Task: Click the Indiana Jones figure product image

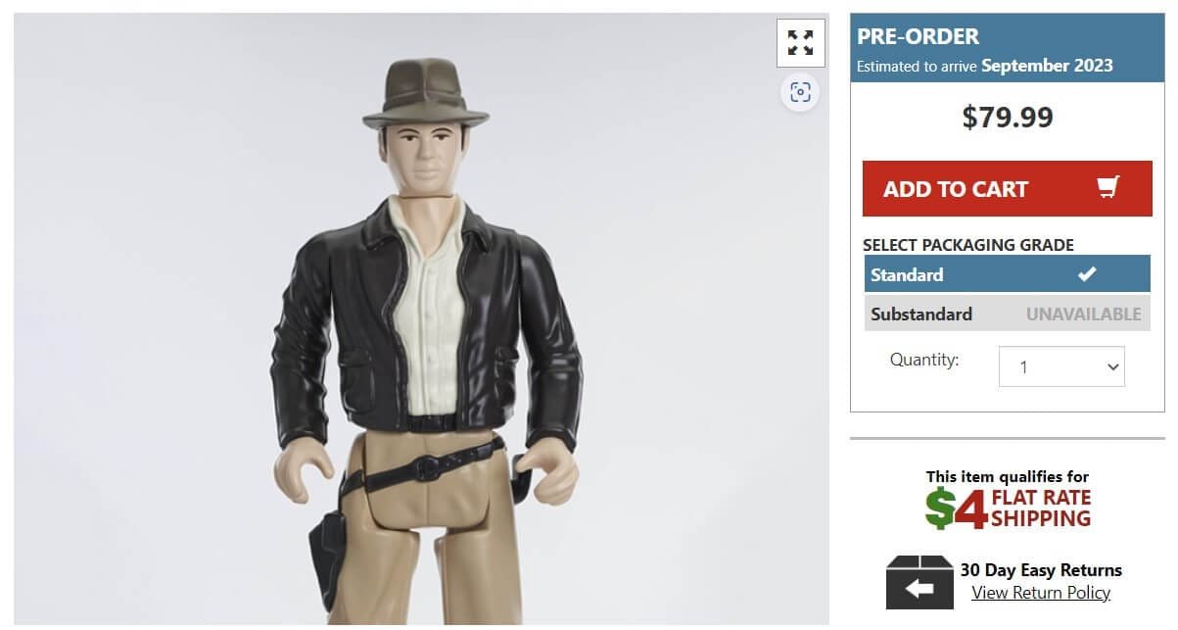Action: click(x=421, y=314)
